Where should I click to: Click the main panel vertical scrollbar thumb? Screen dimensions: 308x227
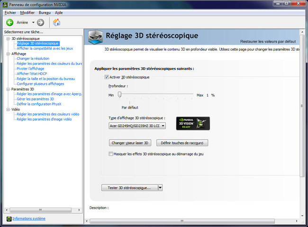[302, 106]
